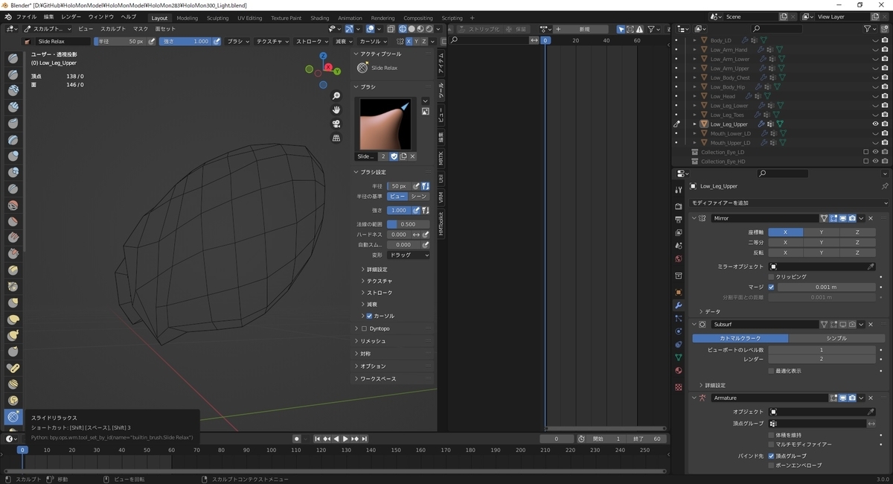Open Texture properties checker tab icon

(678, 387)
